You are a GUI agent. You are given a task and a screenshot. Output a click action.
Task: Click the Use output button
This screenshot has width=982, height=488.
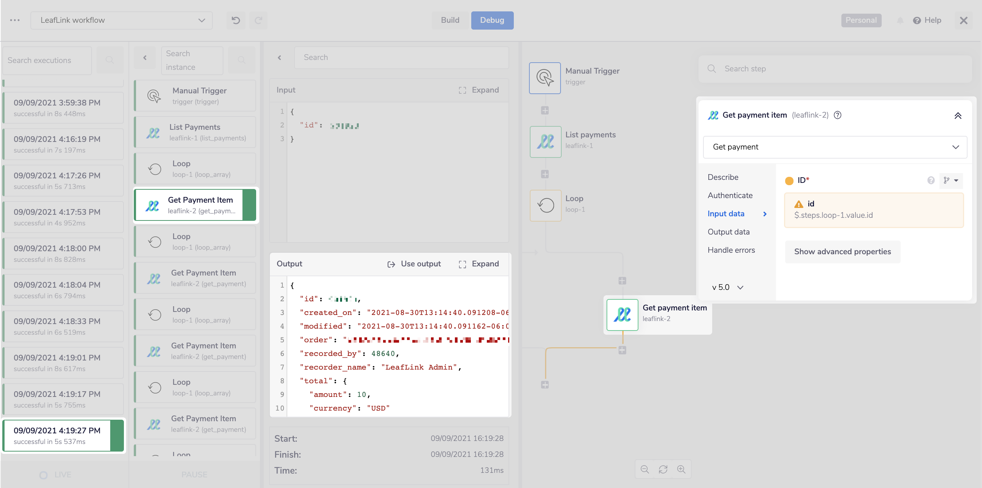click(414, 263)
